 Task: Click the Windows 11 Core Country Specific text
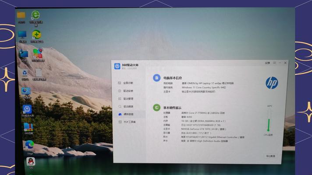204,87
